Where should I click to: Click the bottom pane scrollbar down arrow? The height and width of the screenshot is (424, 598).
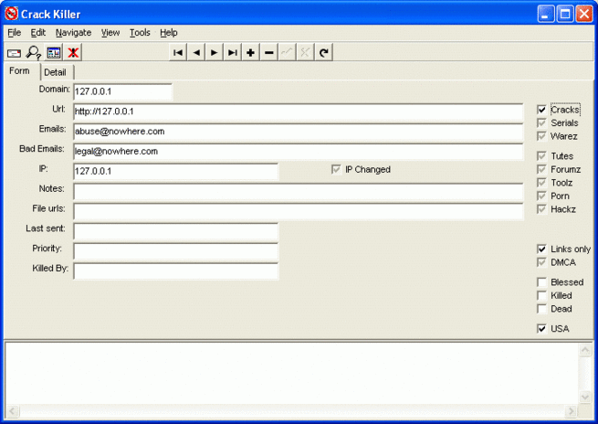point(584,398)
